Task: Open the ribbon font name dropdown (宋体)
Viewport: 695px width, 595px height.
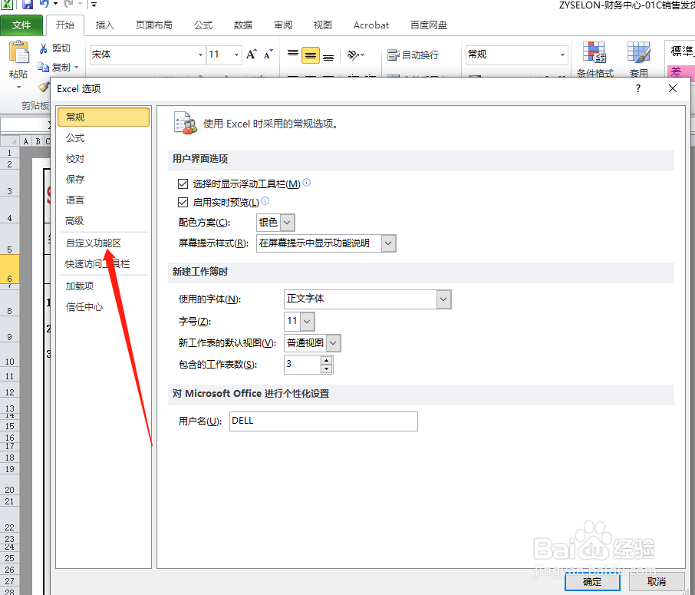Action: pos(200,55)
